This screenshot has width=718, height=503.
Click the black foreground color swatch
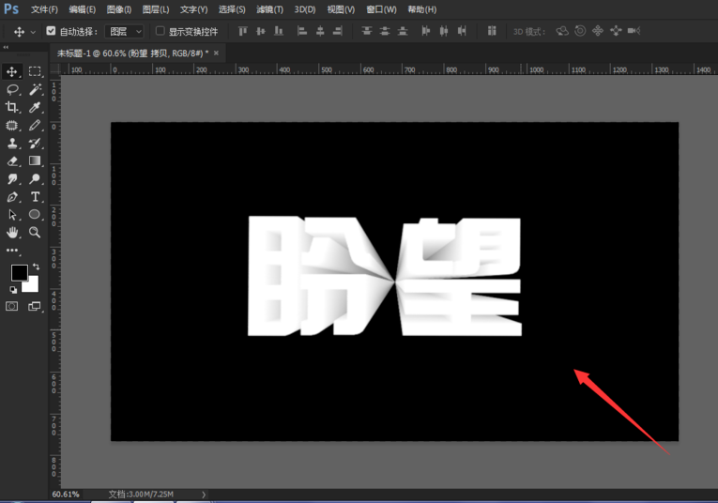tap(19, 273)
